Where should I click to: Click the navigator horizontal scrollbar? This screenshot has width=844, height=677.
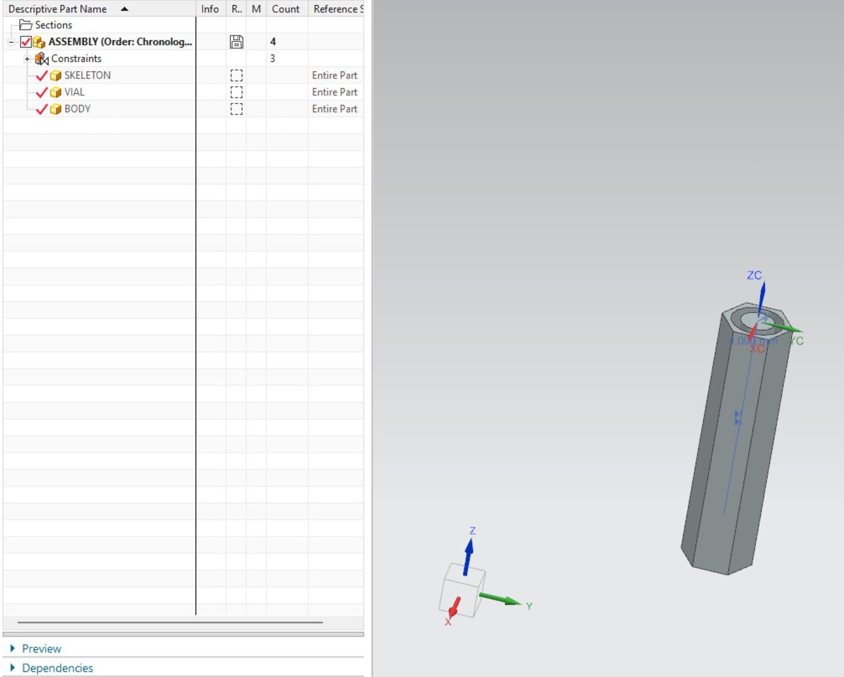[170, 622]
